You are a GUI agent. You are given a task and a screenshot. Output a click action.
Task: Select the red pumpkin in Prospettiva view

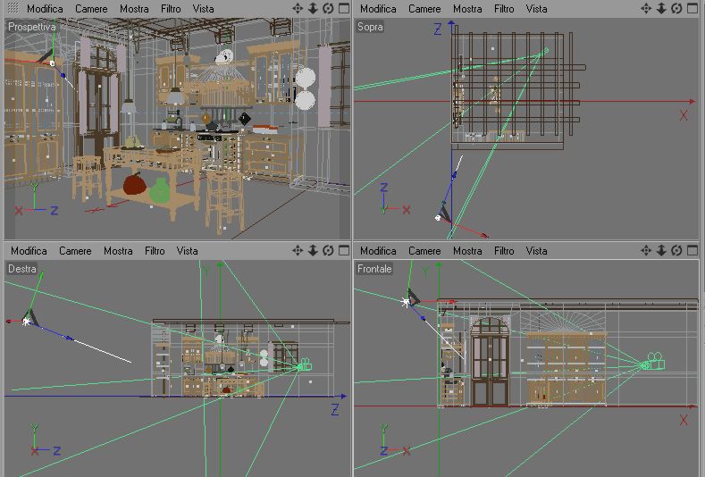134,183
